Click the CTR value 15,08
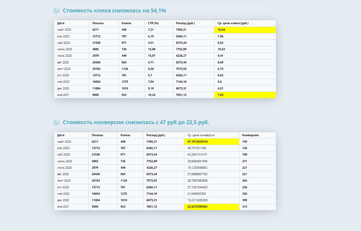361x231 pixels. point(152,49)
